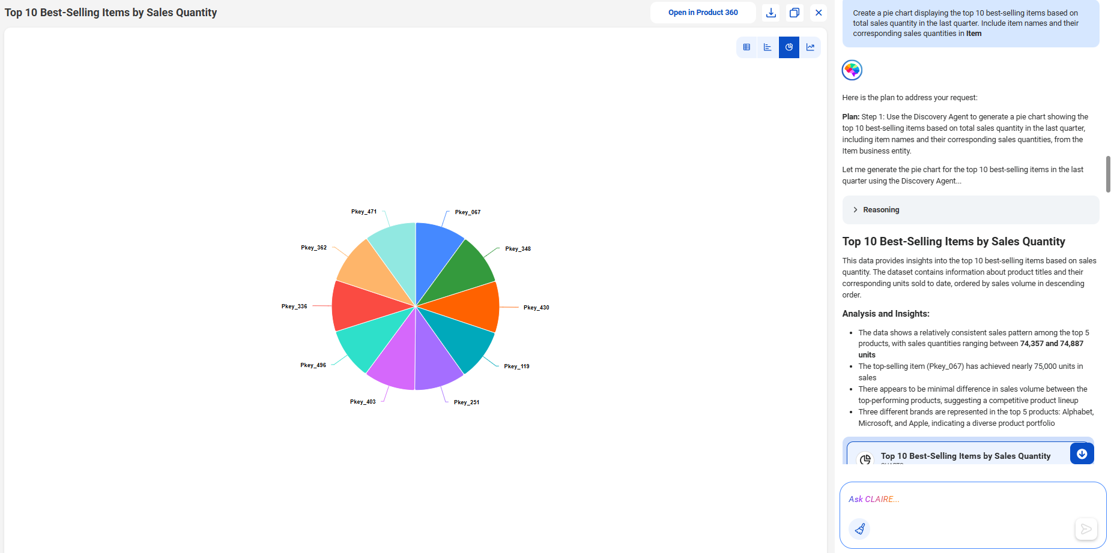The width and height of the screenshot is (1114, 553).
Task: Download the chart via download icon
Action: point(771,13)
